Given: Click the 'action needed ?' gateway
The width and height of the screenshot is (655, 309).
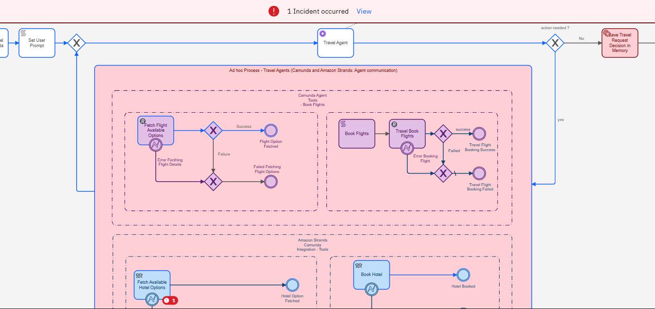Looking at the screenshot, I should click(x=554, y=43).
